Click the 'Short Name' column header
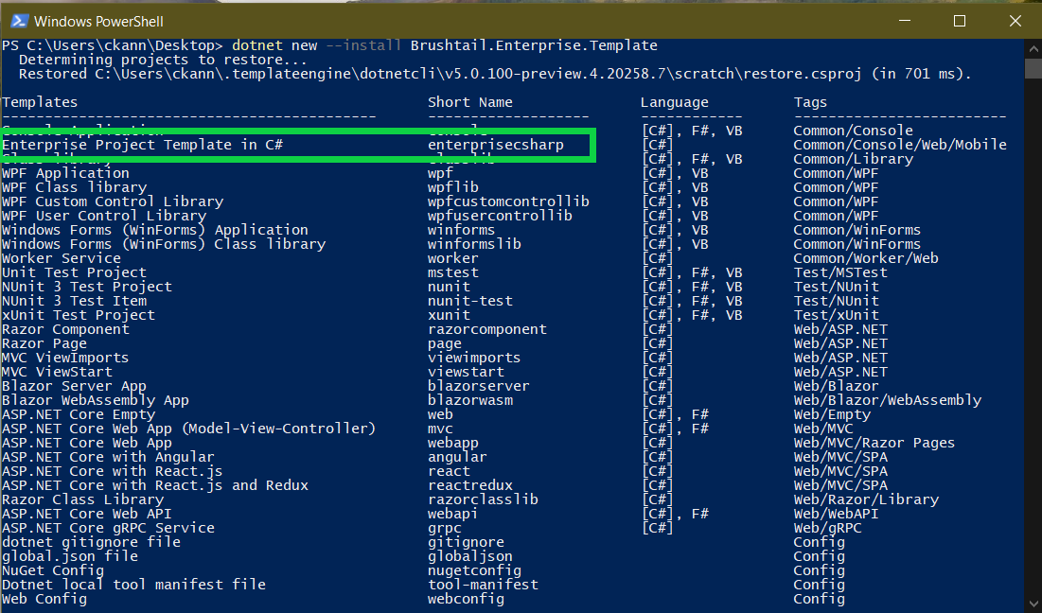Screen dimensions: 1042x613 469,102
